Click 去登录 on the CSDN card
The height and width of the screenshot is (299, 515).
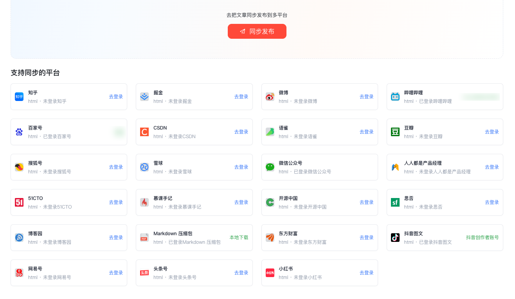click(x=241, y=132)
